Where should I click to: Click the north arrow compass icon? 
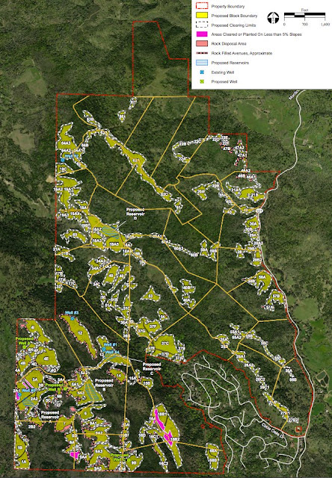pos(273,18)
